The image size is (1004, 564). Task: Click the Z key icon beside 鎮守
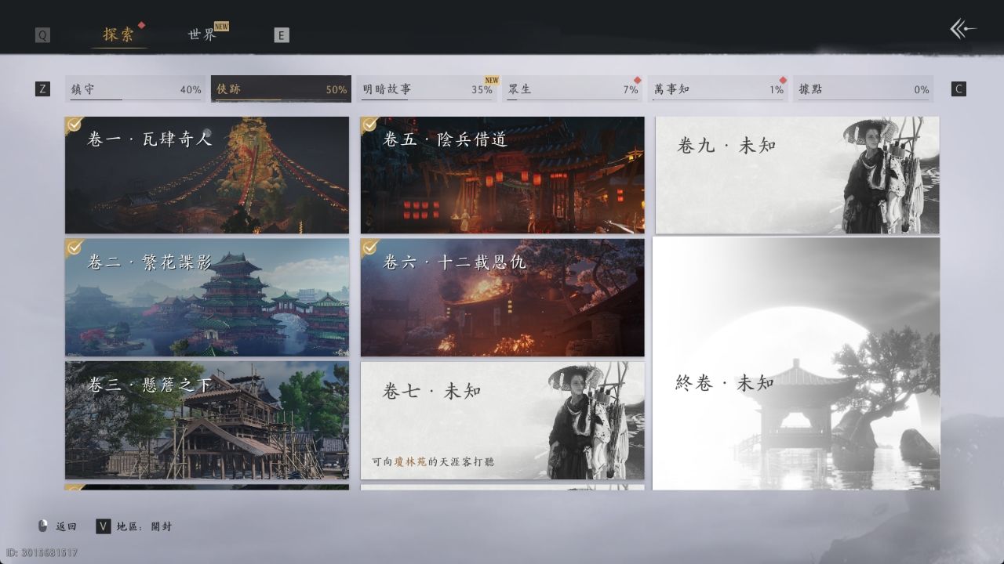point(42,89)
